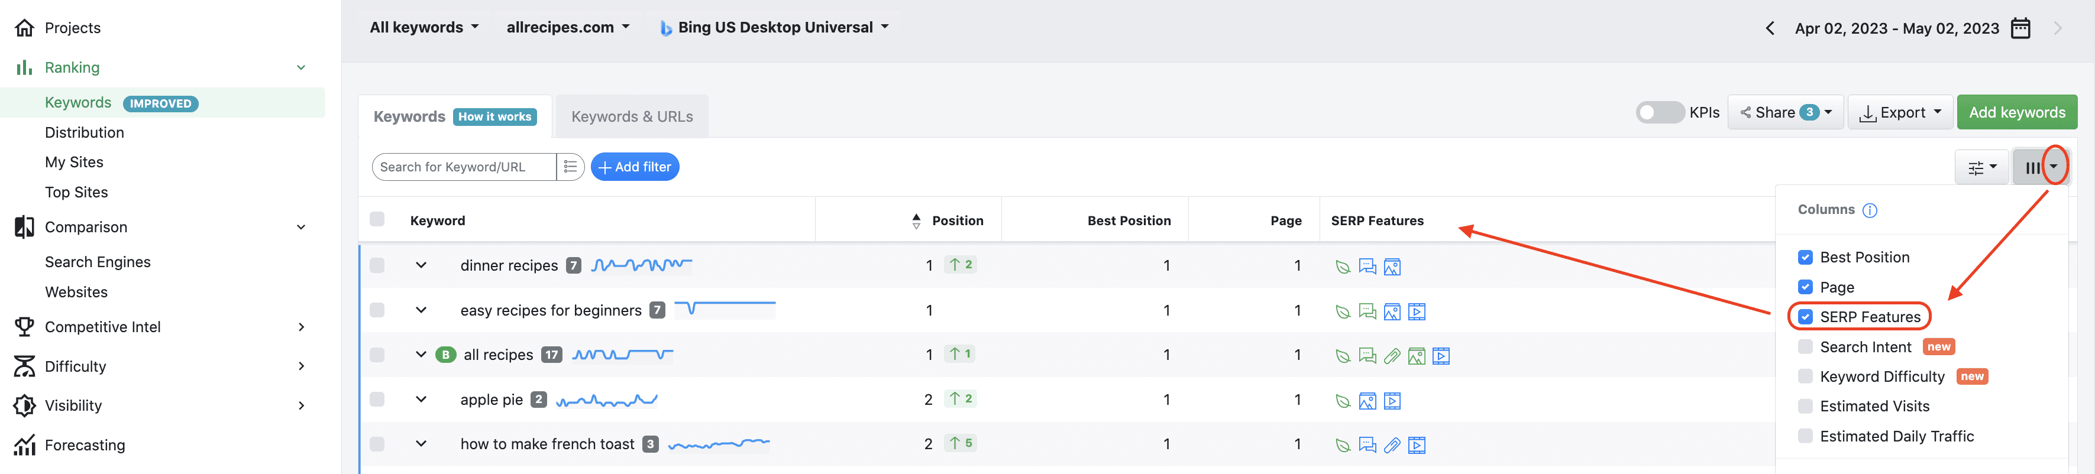Click the Add filter button
Viewport: 2095px width, 474px height.
(x=634, y=167)
